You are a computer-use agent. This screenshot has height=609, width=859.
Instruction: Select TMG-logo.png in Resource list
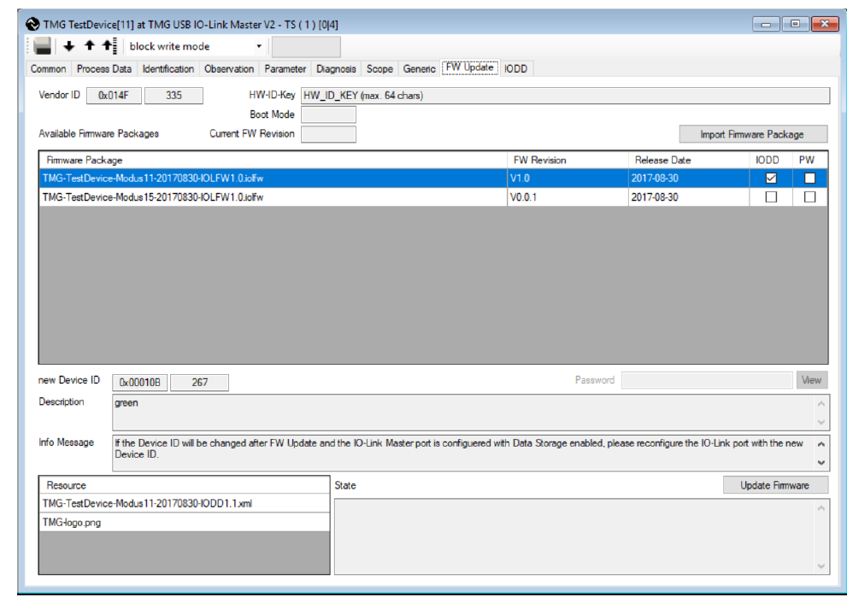coord(184,523)
